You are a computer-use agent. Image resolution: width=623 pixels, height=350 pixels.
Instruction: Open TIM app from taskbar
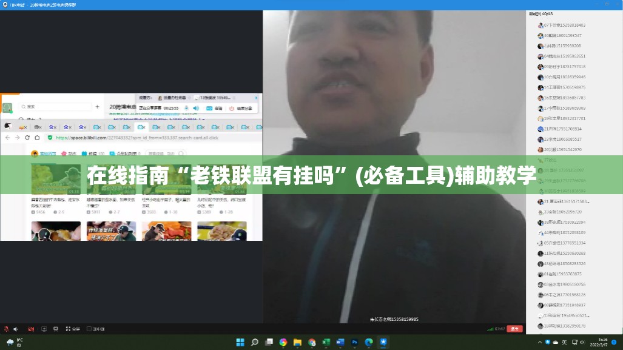click(x=383, y=342)
